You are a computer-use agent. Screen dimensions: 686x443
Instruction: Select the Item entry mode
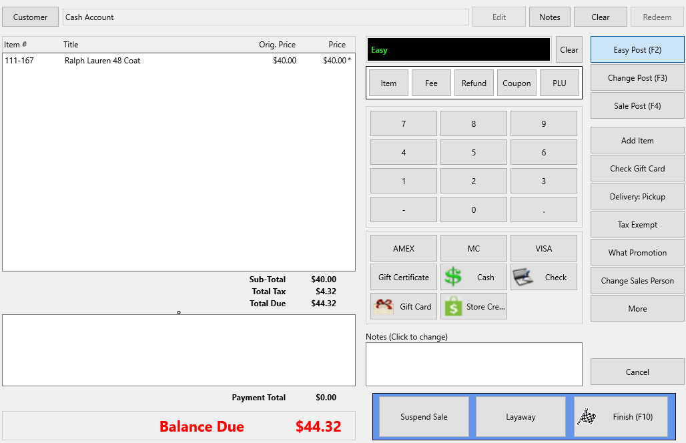[x=388, y=83]
